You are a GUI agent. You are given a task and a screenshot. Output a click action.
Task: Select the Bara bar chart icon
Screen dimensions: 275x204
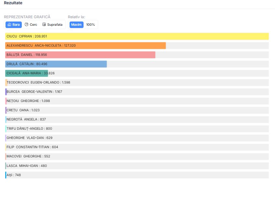[9, 25]
